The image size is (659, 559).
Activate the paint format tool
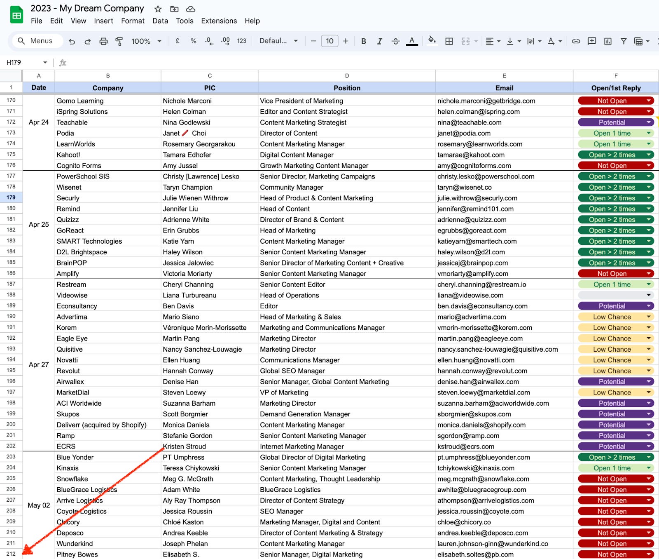[x=119, y=41]
